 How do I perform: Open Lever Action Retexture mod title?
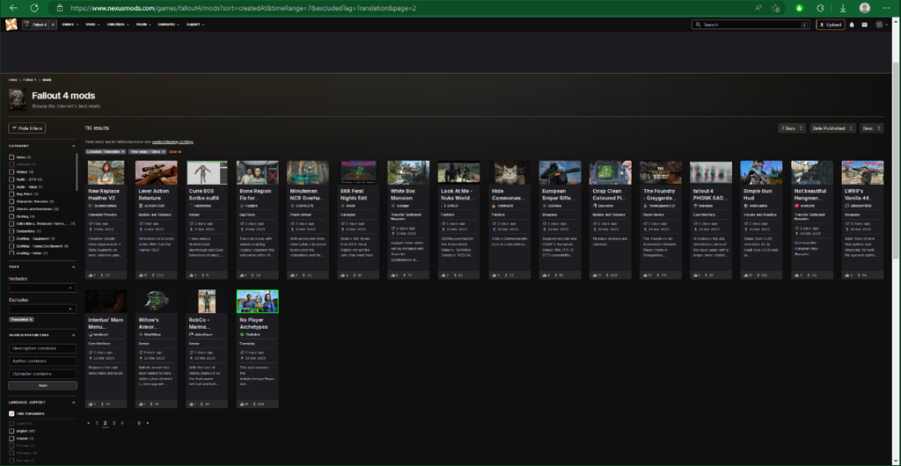(x=156, y=193)
